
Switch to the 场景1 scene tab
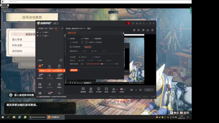(x=56, y=28)
